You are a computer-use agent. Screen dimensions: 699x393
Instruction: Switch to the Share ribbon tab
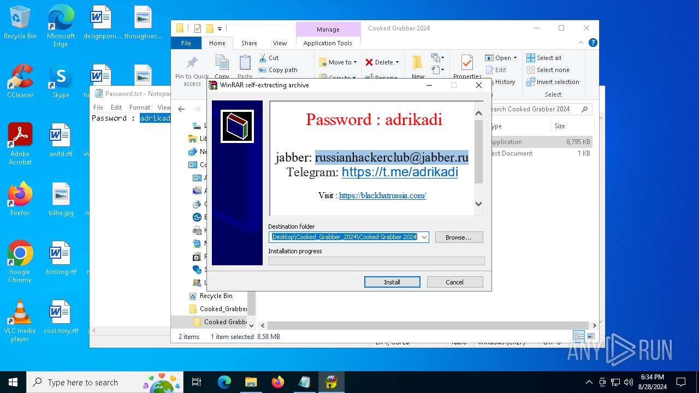[x=249, y=43]
